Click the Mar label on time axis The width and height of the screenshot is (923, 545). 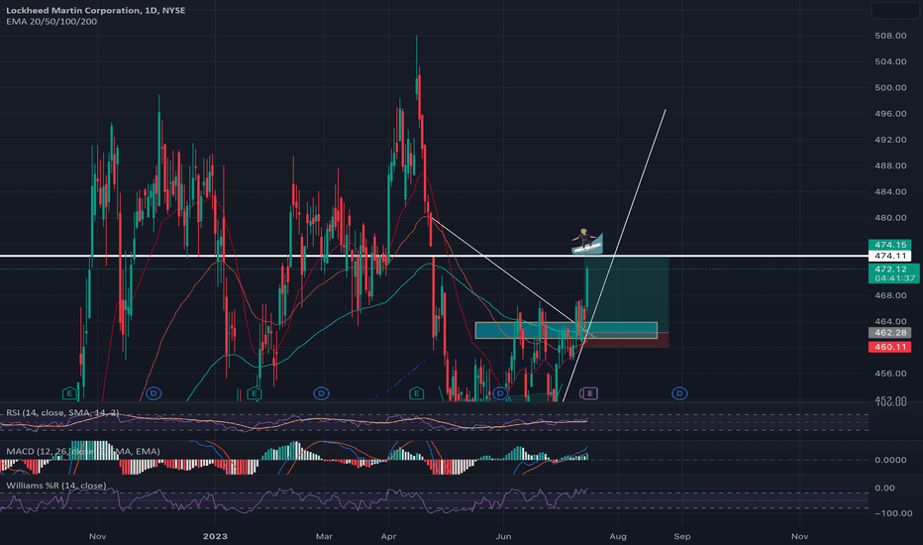324,536
